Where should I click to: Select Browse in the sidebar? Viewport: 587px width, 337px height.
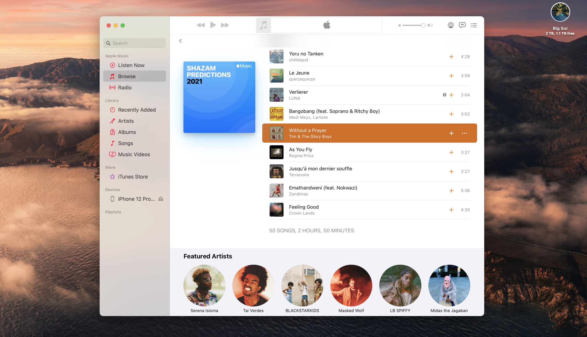pyautogui.click(x=134, y=76)
